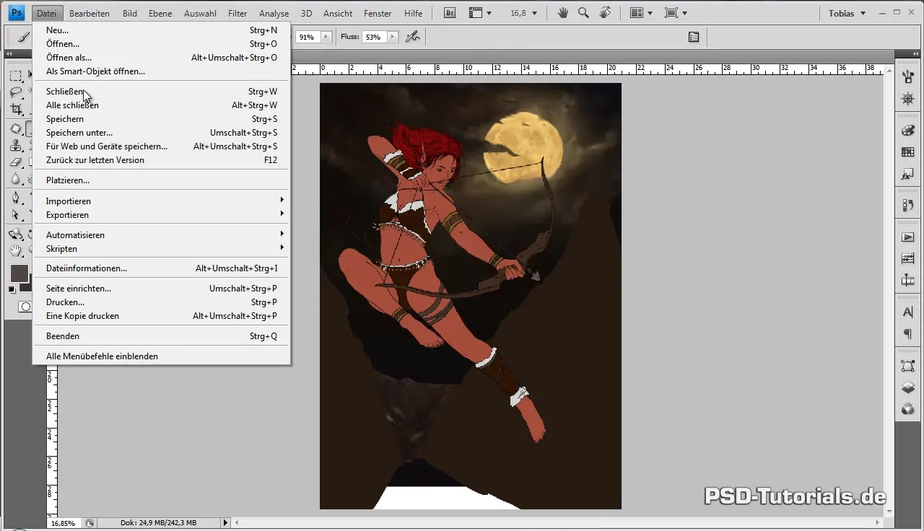Open the Fenster menu in the menu bar
Image resolution: width=924 pixels, height=531 pixels.
pos(378,13)
